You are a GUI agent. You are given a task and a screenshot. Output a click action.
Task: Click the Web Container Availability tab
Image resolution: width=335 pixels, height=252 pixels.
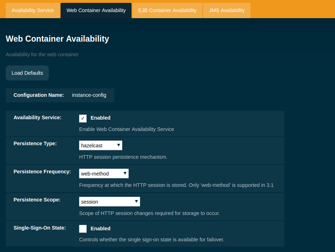96,10
